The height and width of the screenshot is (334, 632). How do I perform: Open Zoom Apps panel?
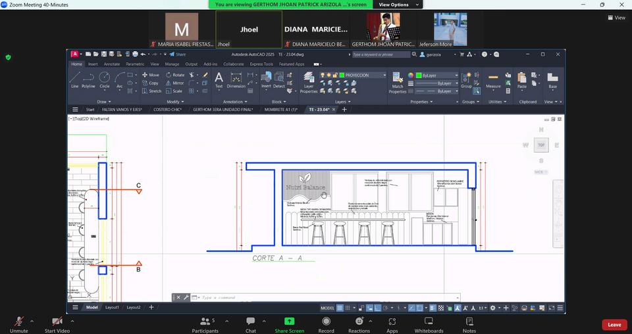coord(392,325)
